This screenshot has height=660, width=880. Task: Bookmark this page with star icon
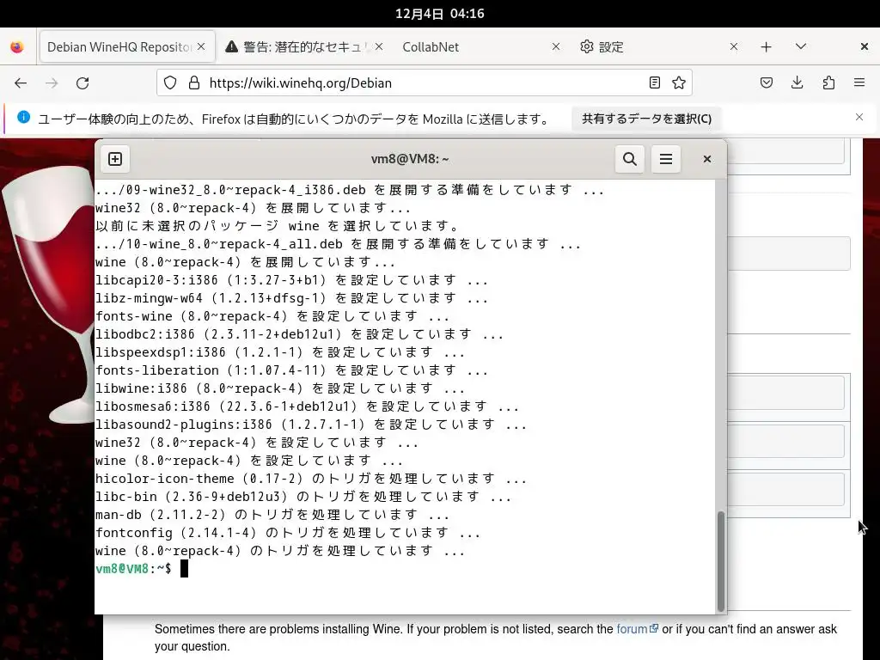[679, 83]
